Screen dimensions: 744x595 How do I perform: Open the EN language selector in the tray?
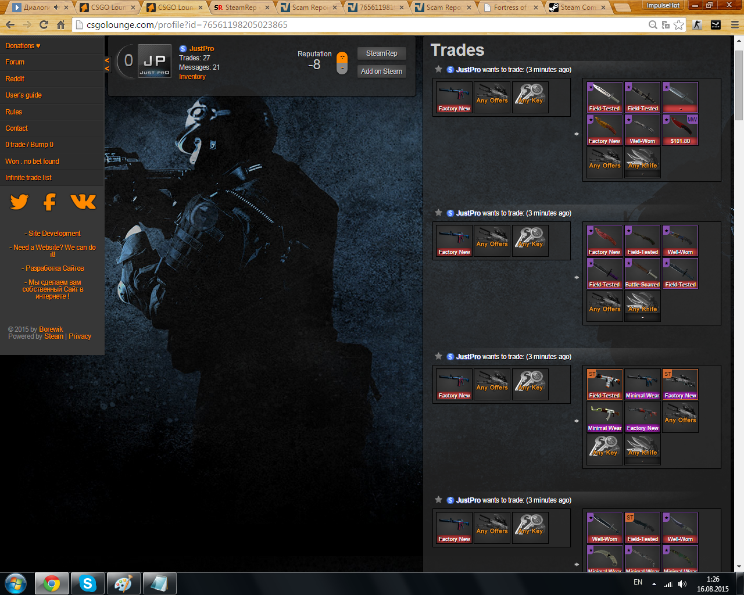point(638,582)
